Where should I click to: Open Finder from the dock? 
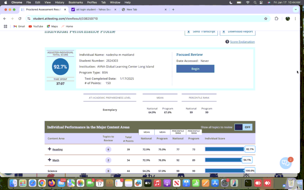pos(13,183)
